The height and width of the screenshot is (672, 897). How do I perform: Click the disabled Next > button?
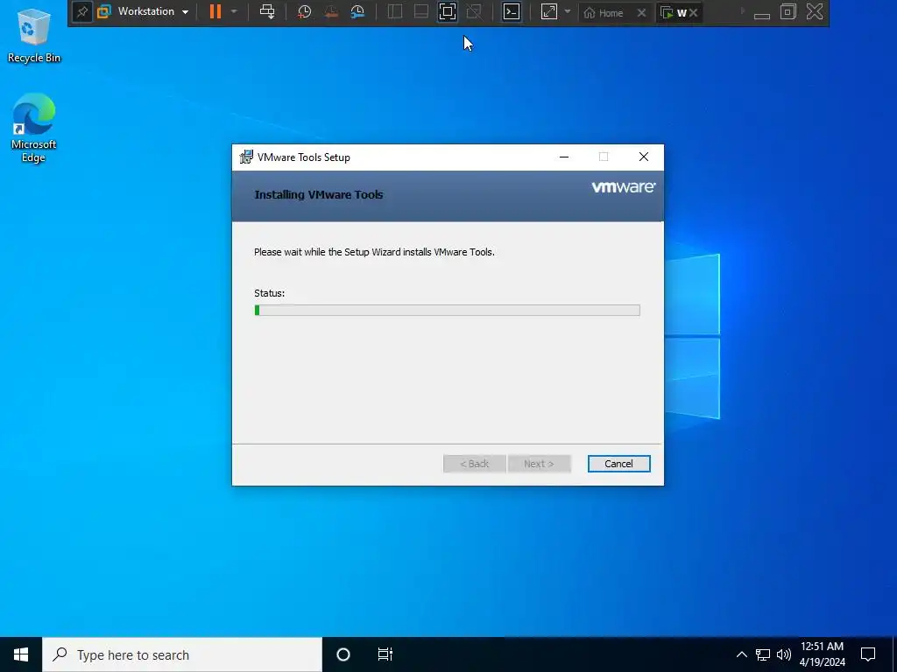(539, 464)
